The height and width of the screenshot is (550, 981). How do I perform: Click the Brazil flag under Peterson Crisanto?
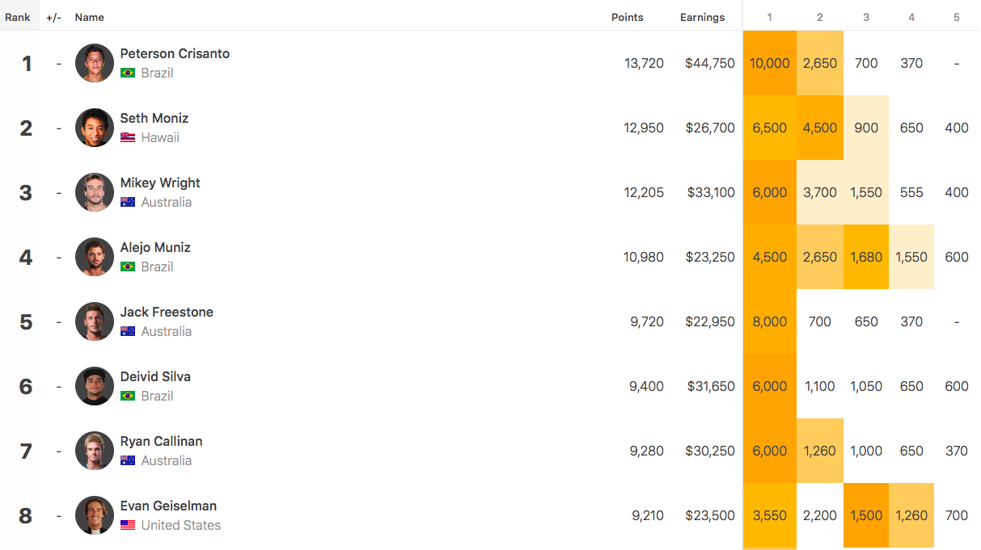[128, 73]
